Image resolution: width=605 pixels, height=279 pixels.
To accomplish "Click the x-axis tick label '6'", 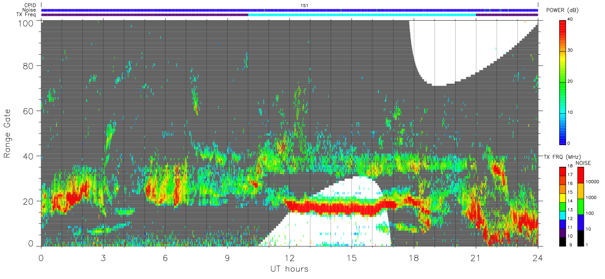I will (x=165, y=257).
